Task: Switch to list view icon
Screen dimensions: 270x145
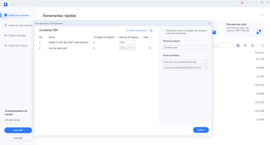Action: pyautogui.click(x=238, y=46)
